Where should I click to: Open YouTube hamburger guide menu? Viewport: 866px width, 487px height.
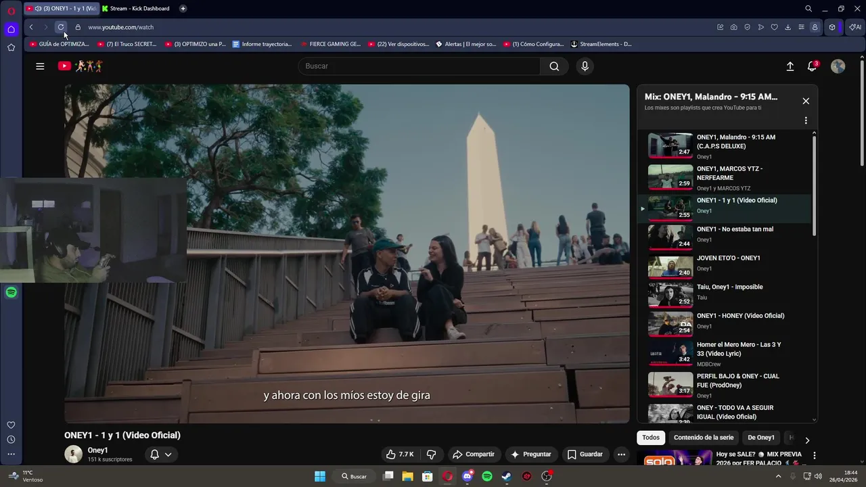(40, 66)
